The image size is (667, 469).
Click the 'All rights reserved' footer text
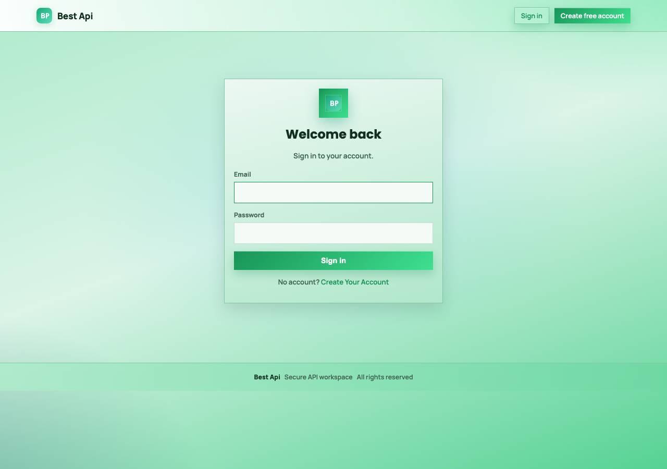385,377
